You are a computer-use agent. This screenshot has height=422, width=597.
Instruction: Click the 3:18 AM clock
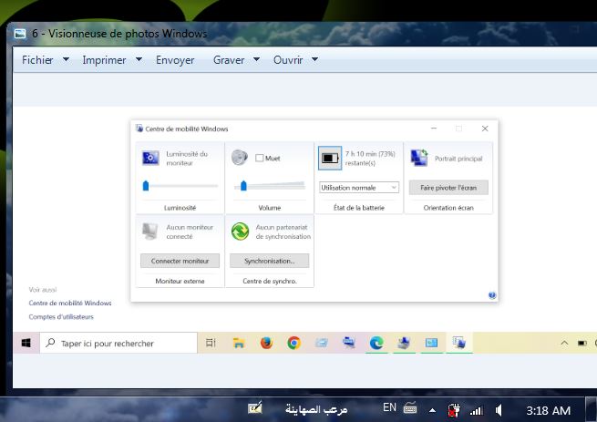tap(549, 410)
